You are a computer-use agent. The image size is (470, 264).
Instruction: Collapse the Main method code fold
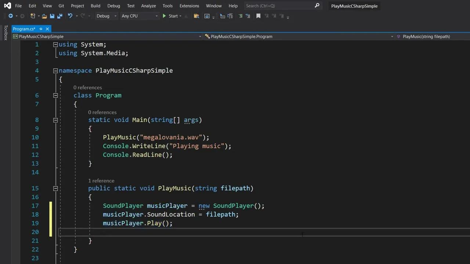[55, 120]
